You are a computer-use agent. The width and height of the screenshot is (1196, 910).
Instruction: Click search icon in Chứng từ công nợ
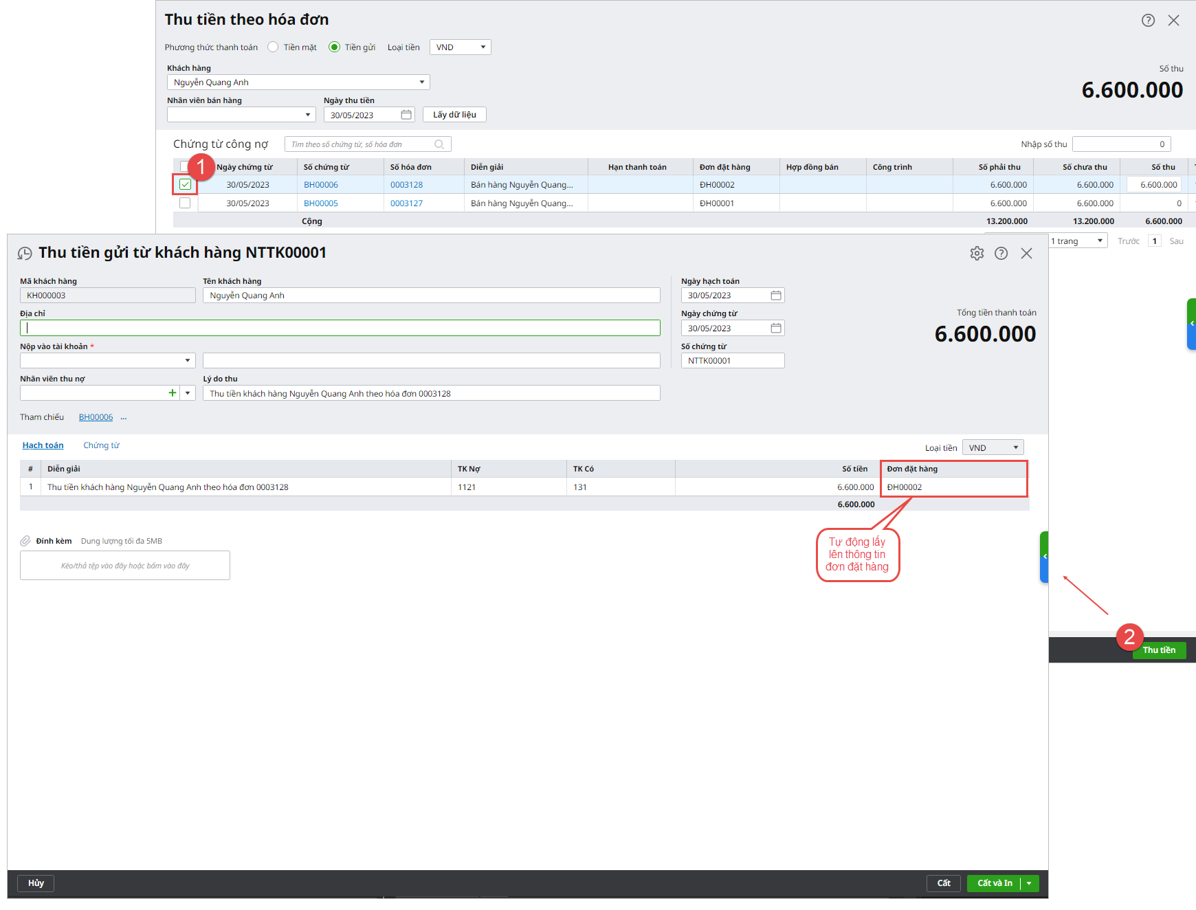439,144
